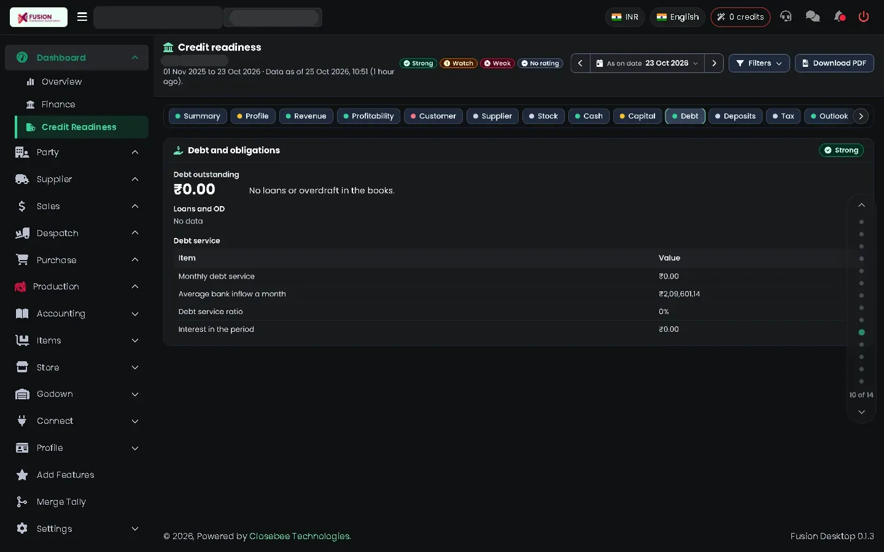
Task: Go to next date with right arrow
Action: [714, 63]
